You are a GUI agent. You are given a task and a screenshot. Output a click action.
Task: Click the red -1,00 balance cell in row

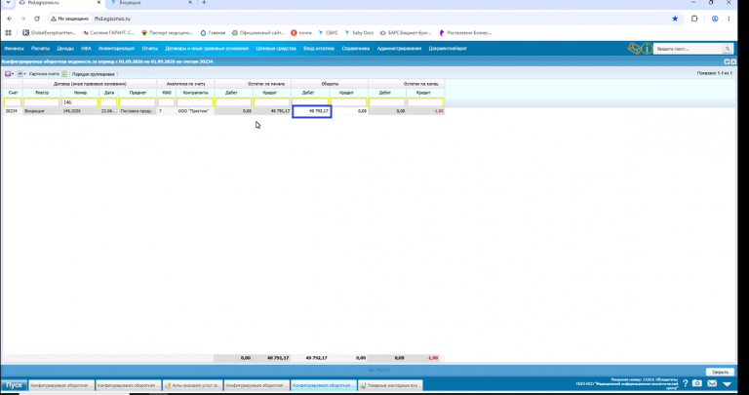pyautogui.click(x=425, y=111)
